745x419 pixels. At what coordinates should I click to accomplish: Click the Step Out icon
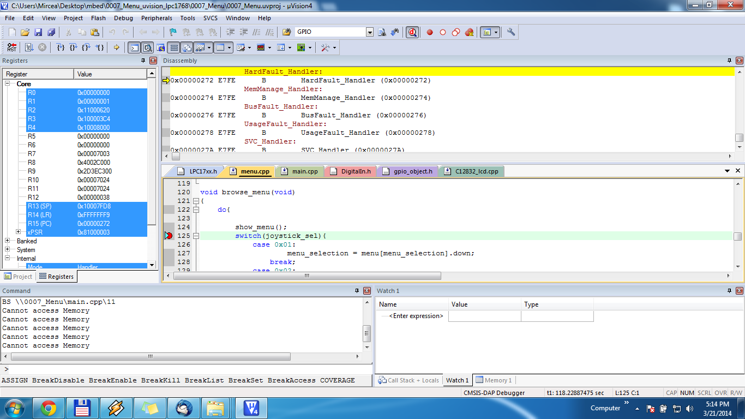click(87, 47)
